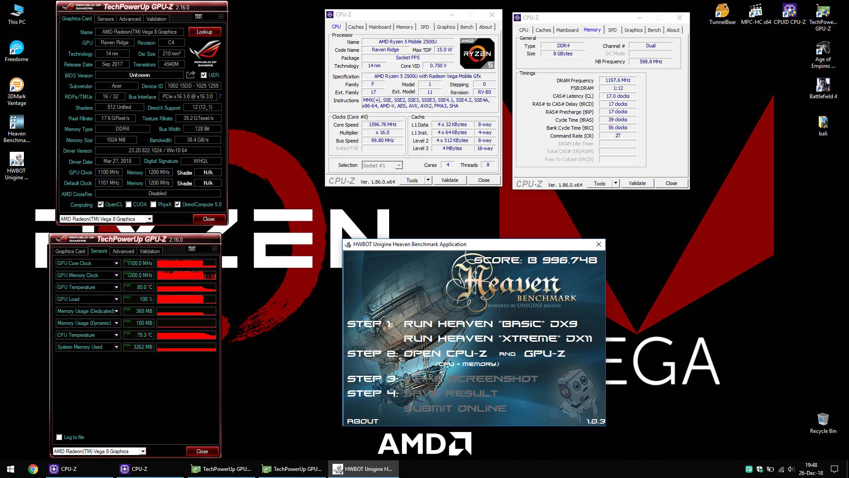Open the notification Action Center
Screen dimensions: 849x478
point(834,469)
